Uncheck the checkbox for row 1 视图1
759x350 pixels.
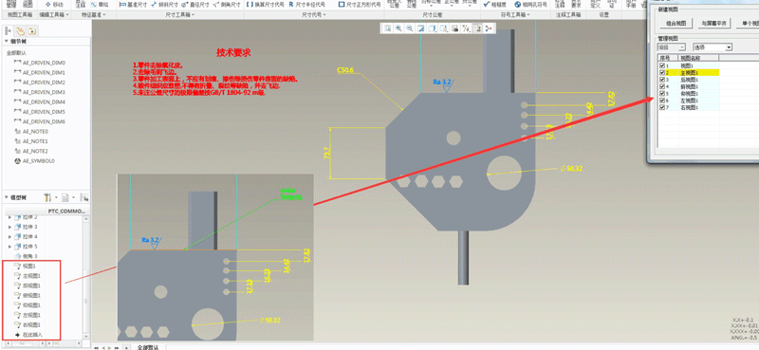point(661,65)
